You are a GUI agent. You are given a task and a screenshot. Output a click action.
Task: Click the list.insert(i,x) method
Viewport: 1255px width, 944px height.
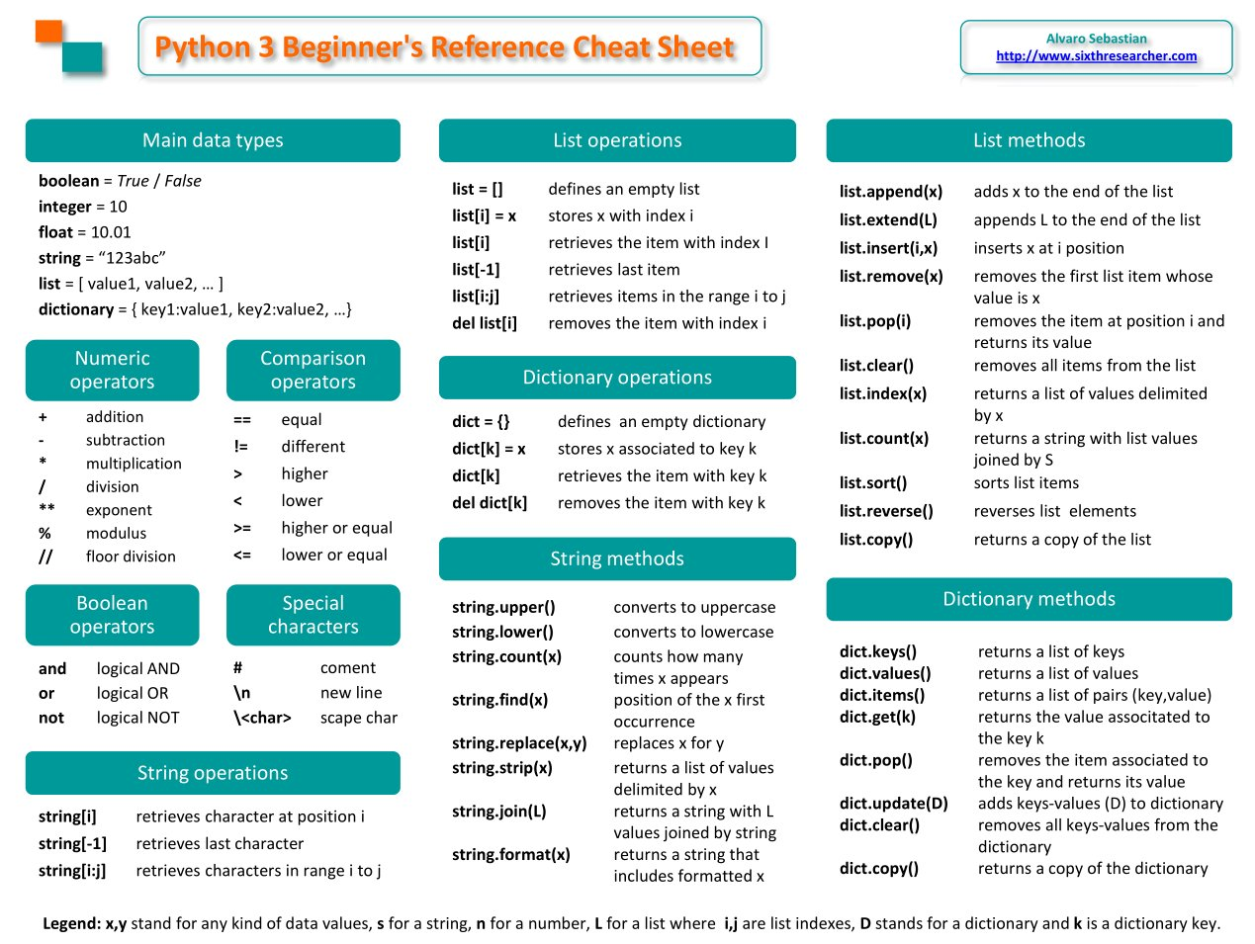point(888,248)
